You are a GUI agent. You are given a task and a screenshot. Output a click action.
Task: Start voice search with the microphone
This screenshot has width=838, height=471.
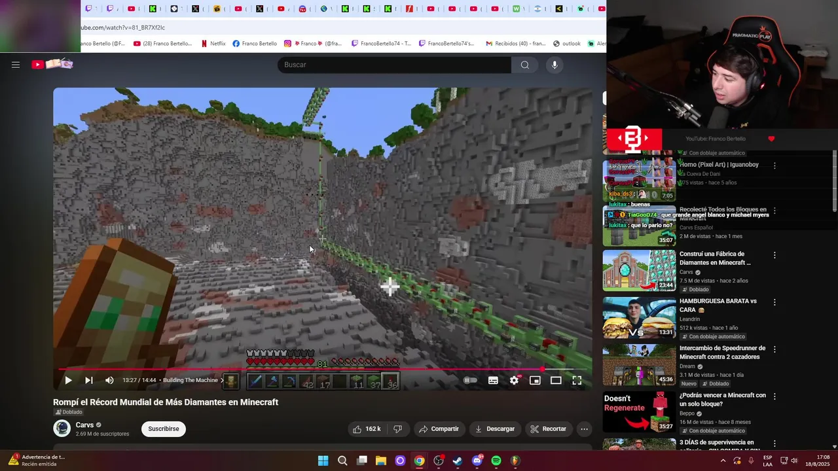point(555,65)
